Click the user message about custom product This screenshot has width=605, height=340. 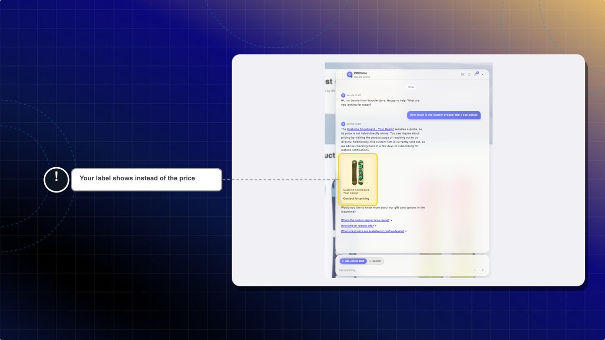pos(444,115)
